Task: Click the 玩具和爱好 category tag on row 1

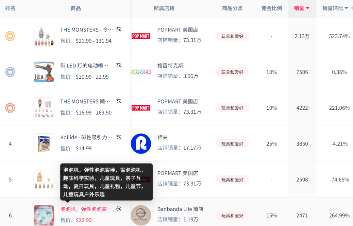Action: [232, 36]
